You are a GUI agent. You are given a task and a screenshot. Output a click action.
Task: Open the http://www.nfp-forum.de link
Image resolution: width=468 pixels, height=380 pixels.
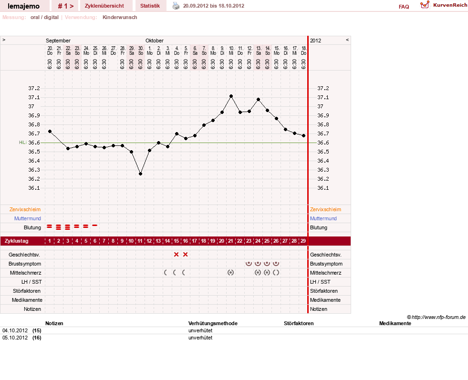tap(439, 317)
